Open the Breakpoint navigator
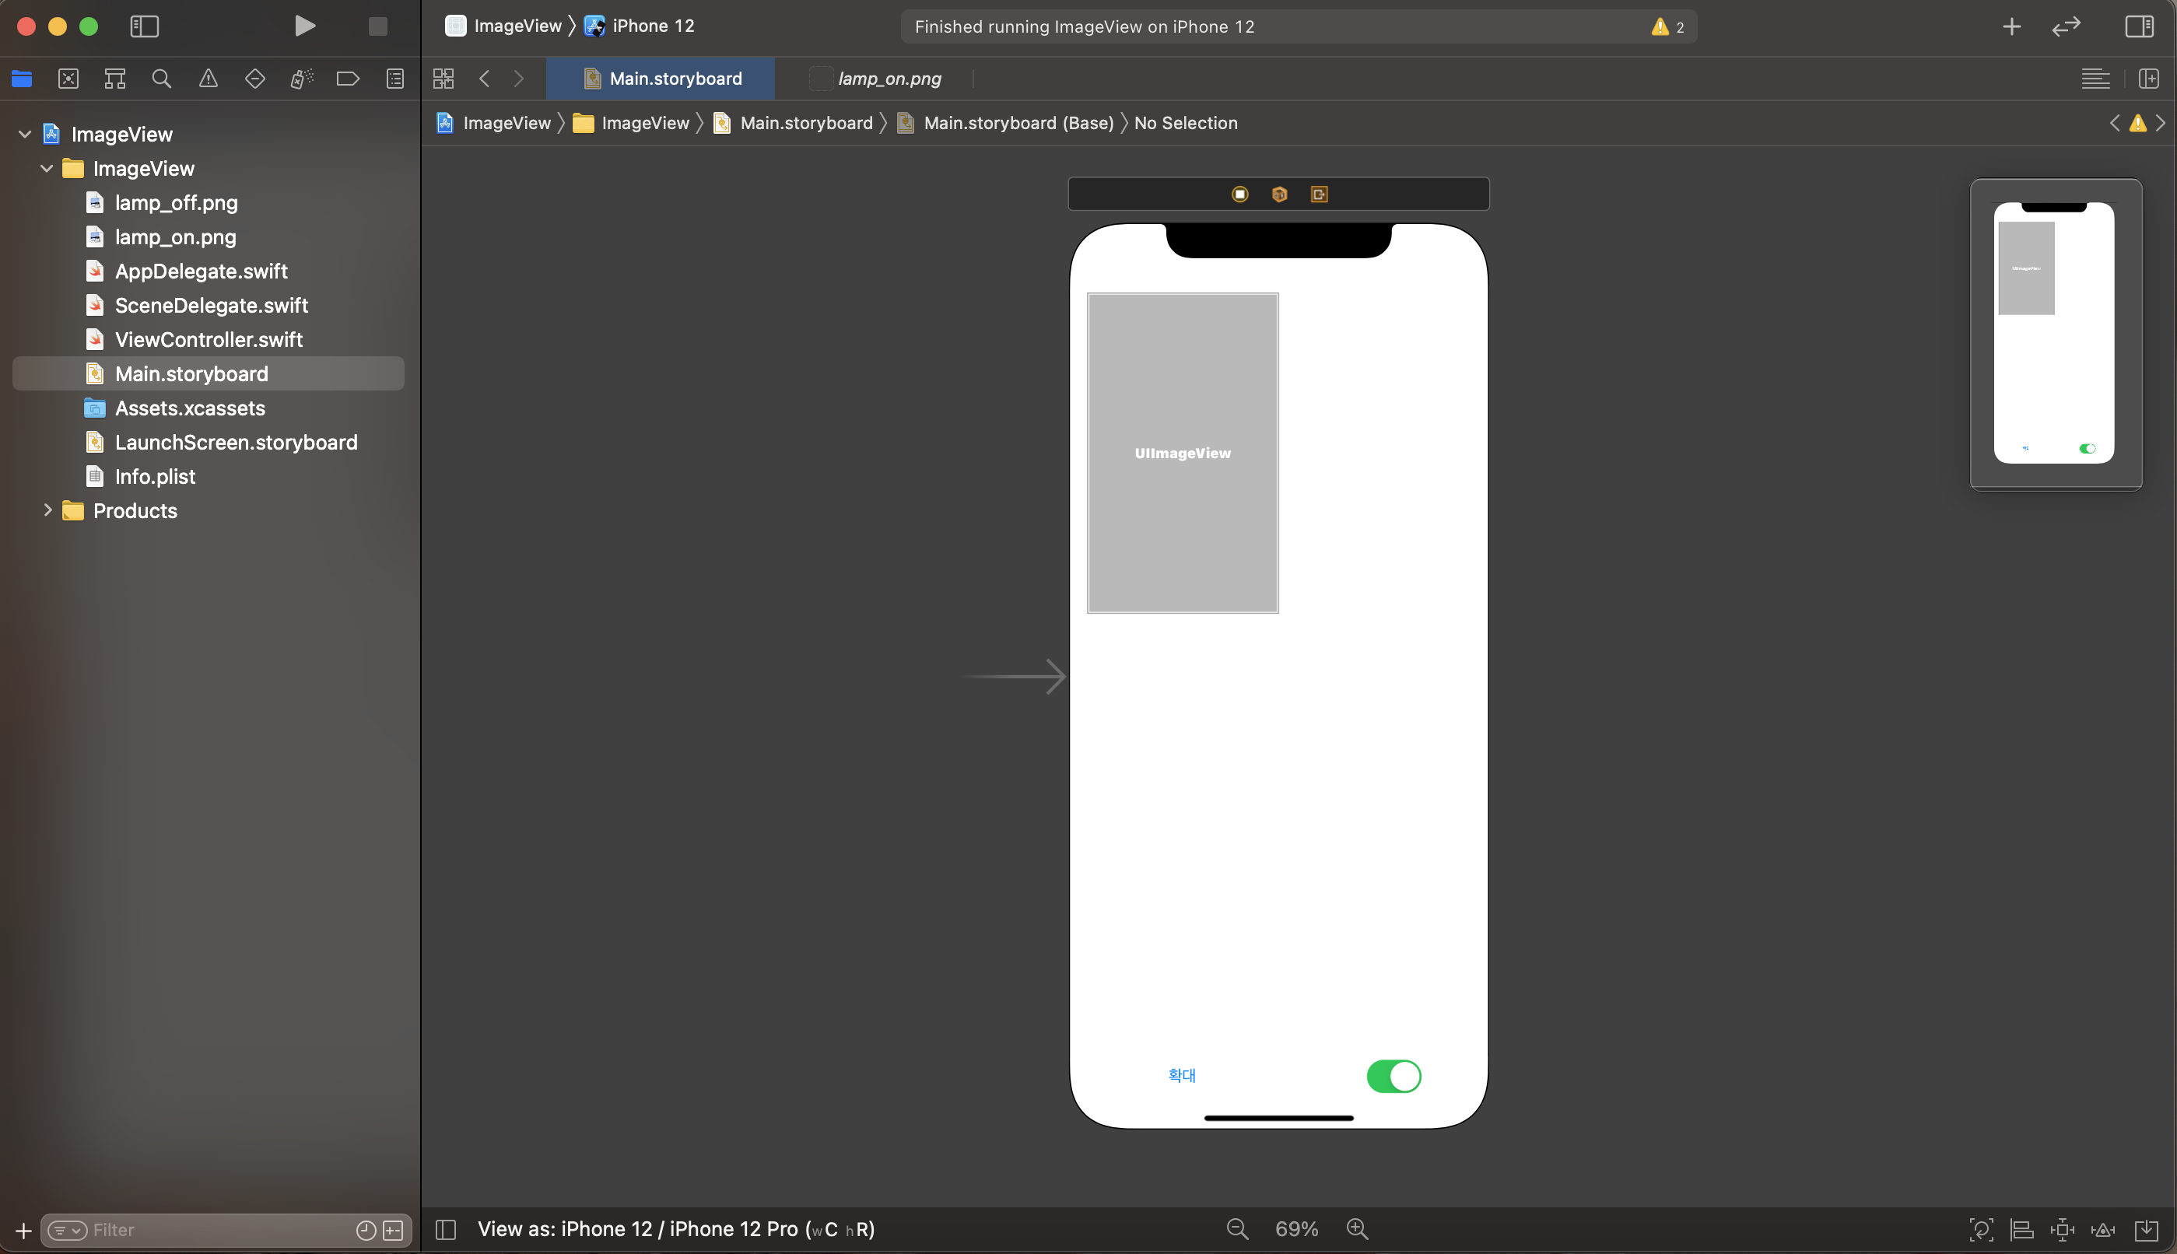The image size is (2177, 1254). tap(348, 79)
